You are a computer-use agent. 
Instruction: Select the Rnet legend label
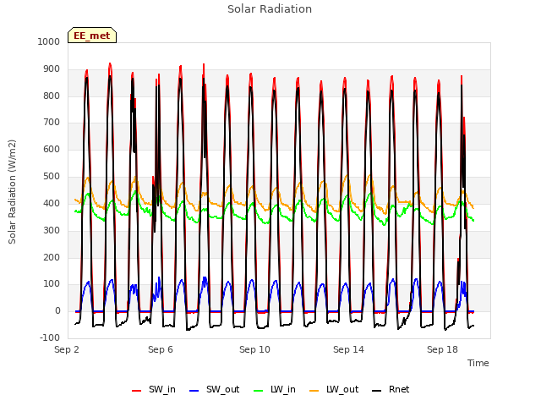(x=399, y=389)
